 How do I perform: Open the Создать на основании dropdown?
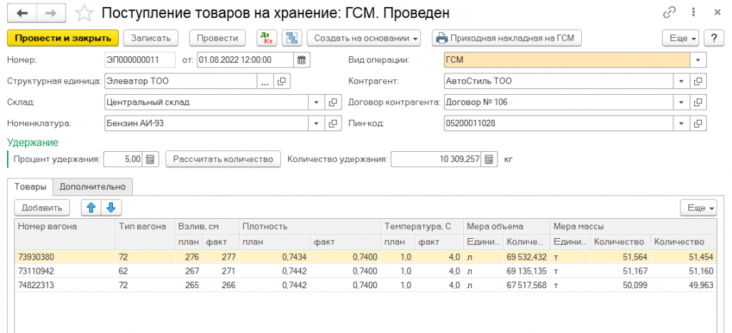coord(364,38)
